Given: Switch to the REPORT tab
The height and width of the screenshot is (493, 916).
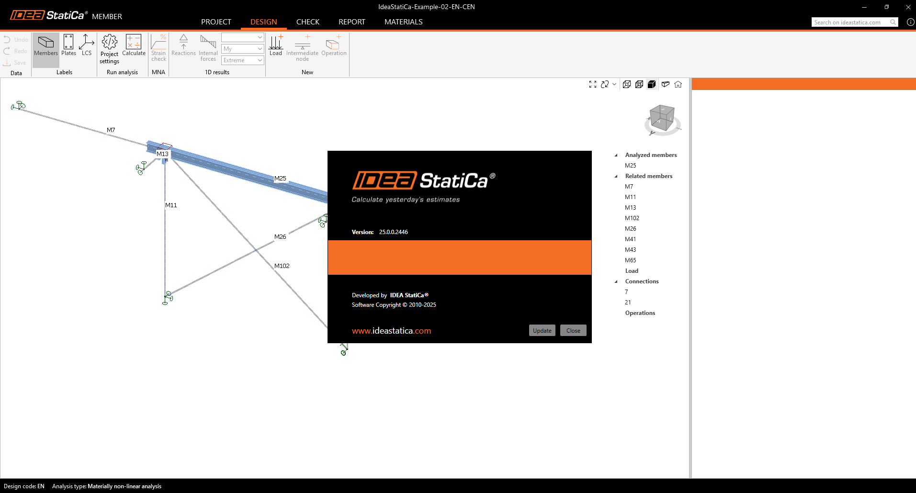Looking at the screenshot, I should coord(352,22).
